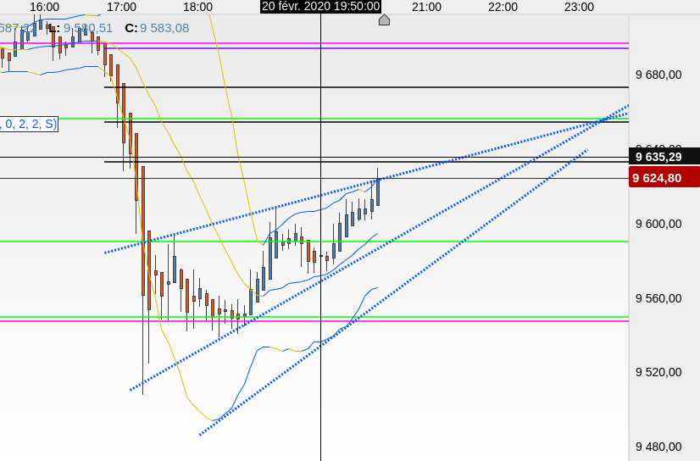Click the black price tag 9 635,29
Viewport: 700px width, 461px height.
coord(664,157)
